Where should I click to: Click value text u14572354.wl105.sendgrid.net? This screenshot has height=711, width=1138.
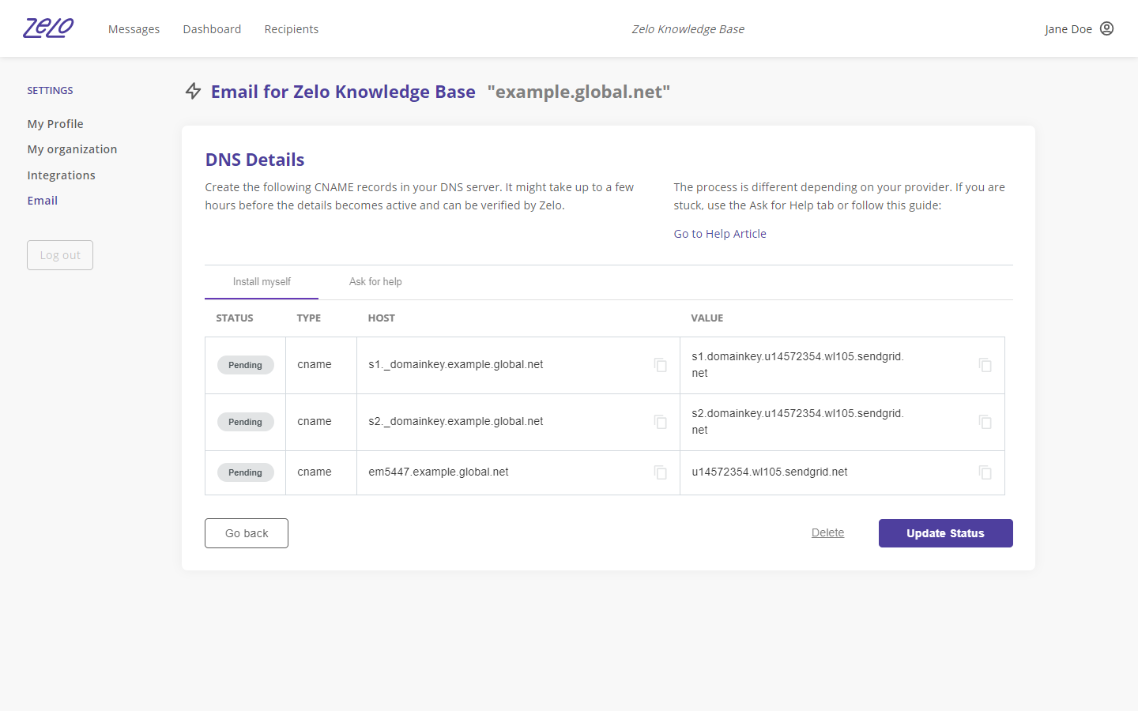[770, 472]
